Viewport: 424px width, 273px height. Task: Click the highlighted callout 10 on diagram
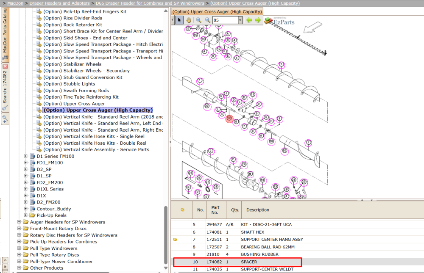pos(229,118)
